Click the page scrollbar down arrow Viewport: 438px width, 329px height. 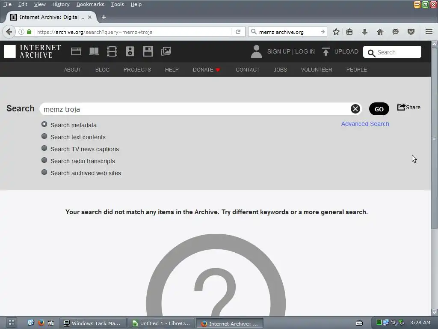434,312
